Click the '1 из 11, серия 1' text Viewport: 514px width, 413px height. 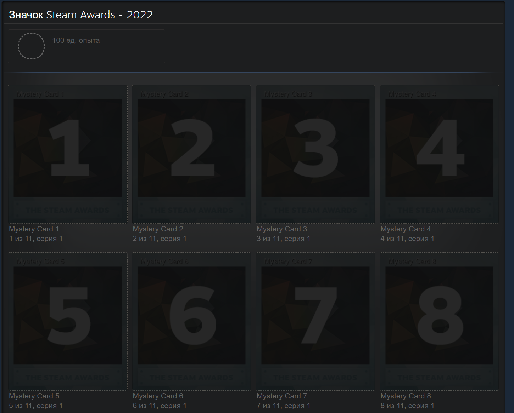tap(36, 239)
